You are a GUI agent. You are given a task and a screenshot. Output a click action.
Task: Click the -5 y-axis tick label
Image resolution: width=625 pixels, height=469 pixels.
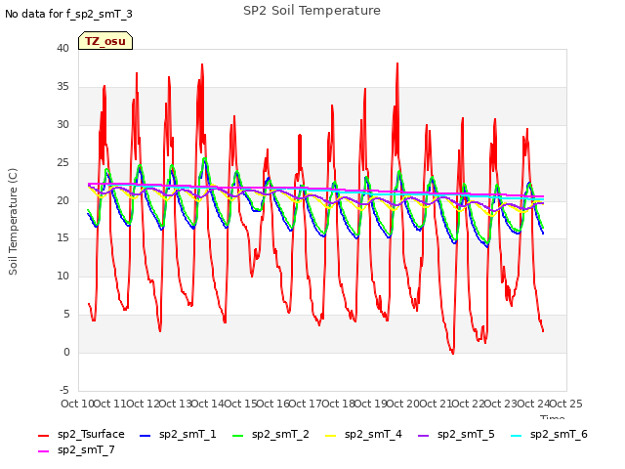pos(62,390)
